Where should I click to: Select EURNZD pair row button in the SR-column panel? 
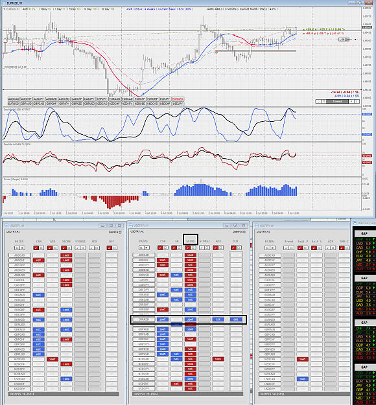coord(144,319)
